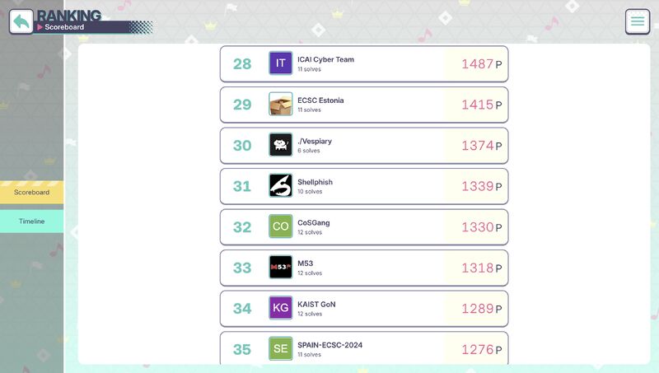
Task: Click the 1330 points score for CoSGang
Action: pyautogui.click(x=482, y=227)
